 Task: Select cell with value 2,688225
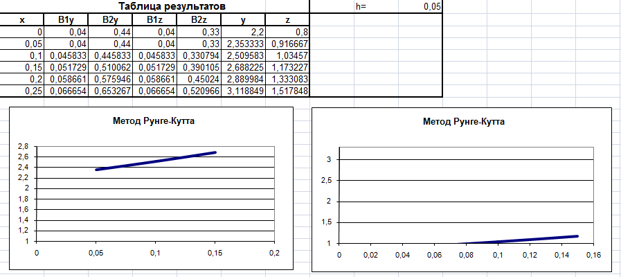[x=243, y=67]
